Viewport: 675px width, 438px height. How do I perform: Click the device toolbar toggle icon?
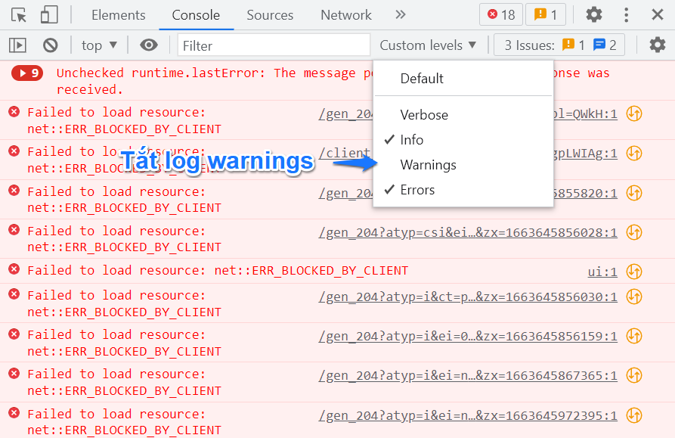pos(50,14)
